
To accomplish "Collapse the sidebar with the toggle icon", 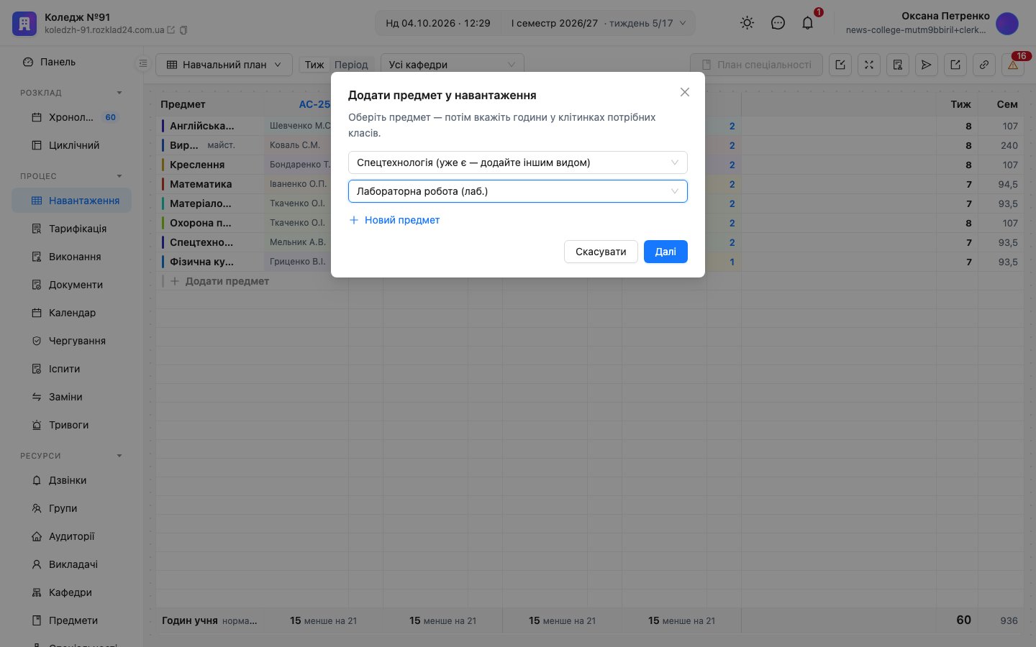I will (143, 64).
